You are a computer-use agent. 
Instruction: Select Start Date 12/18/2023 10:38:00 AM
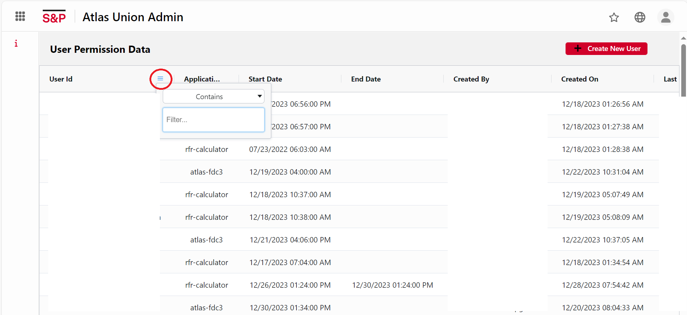click(x=290, y=217)
